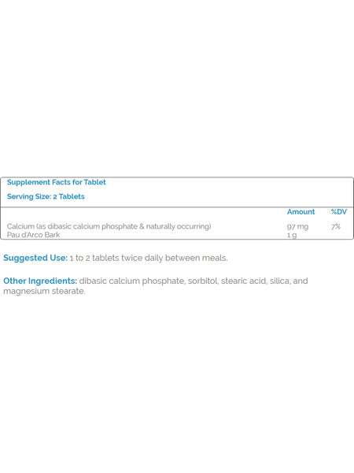The image size is (354, 473).
Task: Click the Amount column header
Action: 301,212
